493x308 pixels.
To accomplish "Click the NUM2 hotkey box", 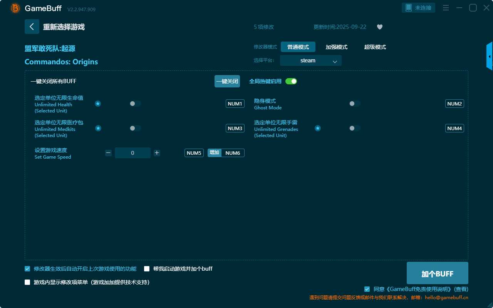I will pos(454,104).
